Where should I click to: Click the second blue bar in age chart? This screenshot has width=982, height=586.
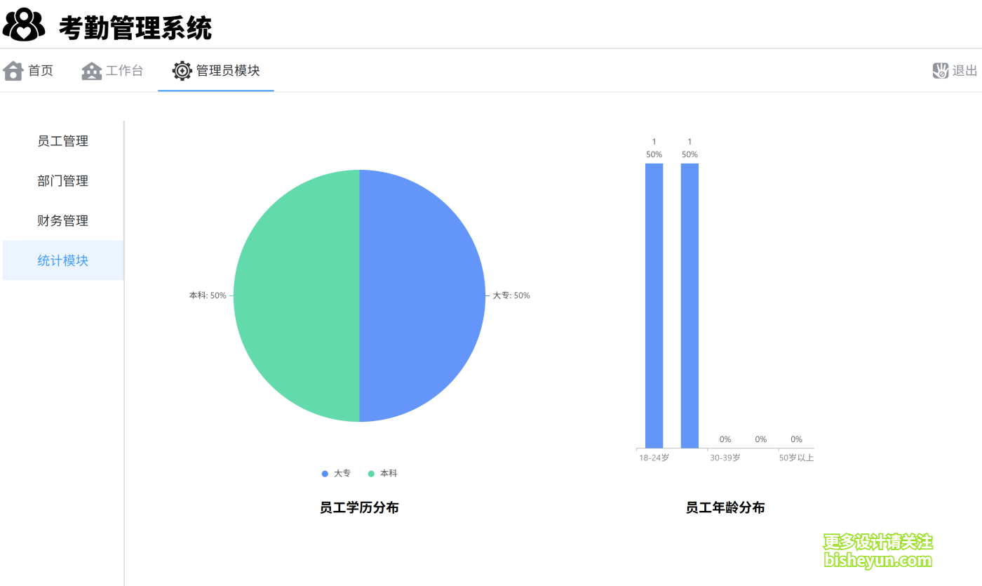(x=690, y=305)
